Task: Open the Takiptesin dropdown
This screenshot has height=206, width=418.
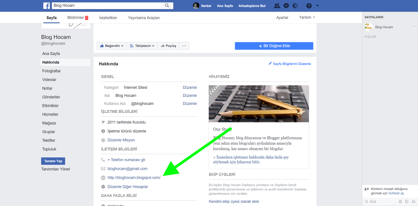Action: point(142,46)
